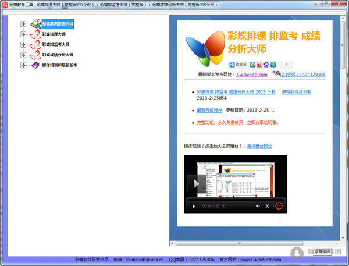Select the 彩蝶排监考大师 tree item
Image resolution: width=349 pixels, height=266 pixels.
[x=56, y=44]
